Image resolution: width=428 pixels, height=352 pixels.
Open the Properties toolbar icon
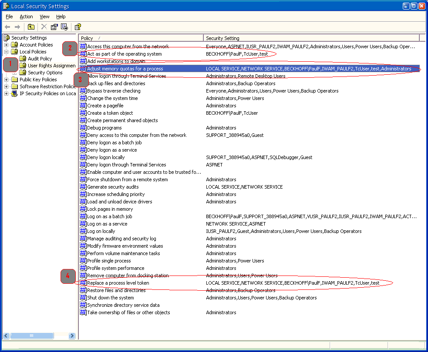pyautogui.click(x=54, y=27)
